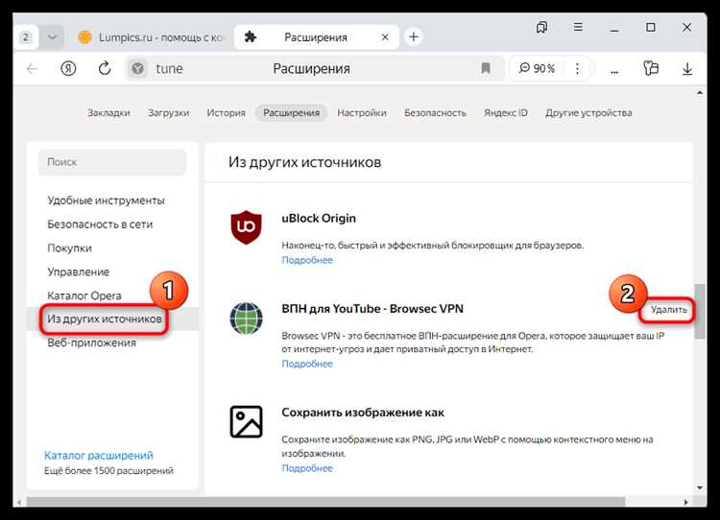Click Удалить for Browsec VPN
The image size is (720, 520).
coord(668,310)
